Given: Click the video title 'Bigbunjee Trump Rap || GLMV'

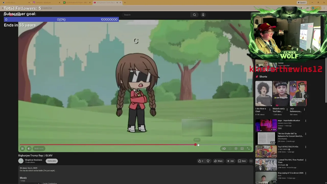Looking at the screenshot, I should pyautogui.click(x=35, y=155).
